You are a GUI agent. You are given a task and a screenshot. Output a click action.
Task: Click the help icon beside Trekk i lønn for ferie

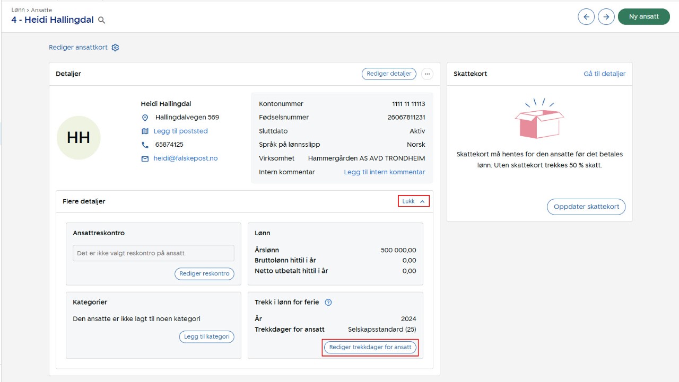[328, 303]
